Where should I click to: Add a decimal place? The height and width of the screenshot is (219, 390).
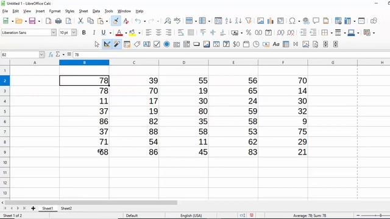[x=280, y=32]
